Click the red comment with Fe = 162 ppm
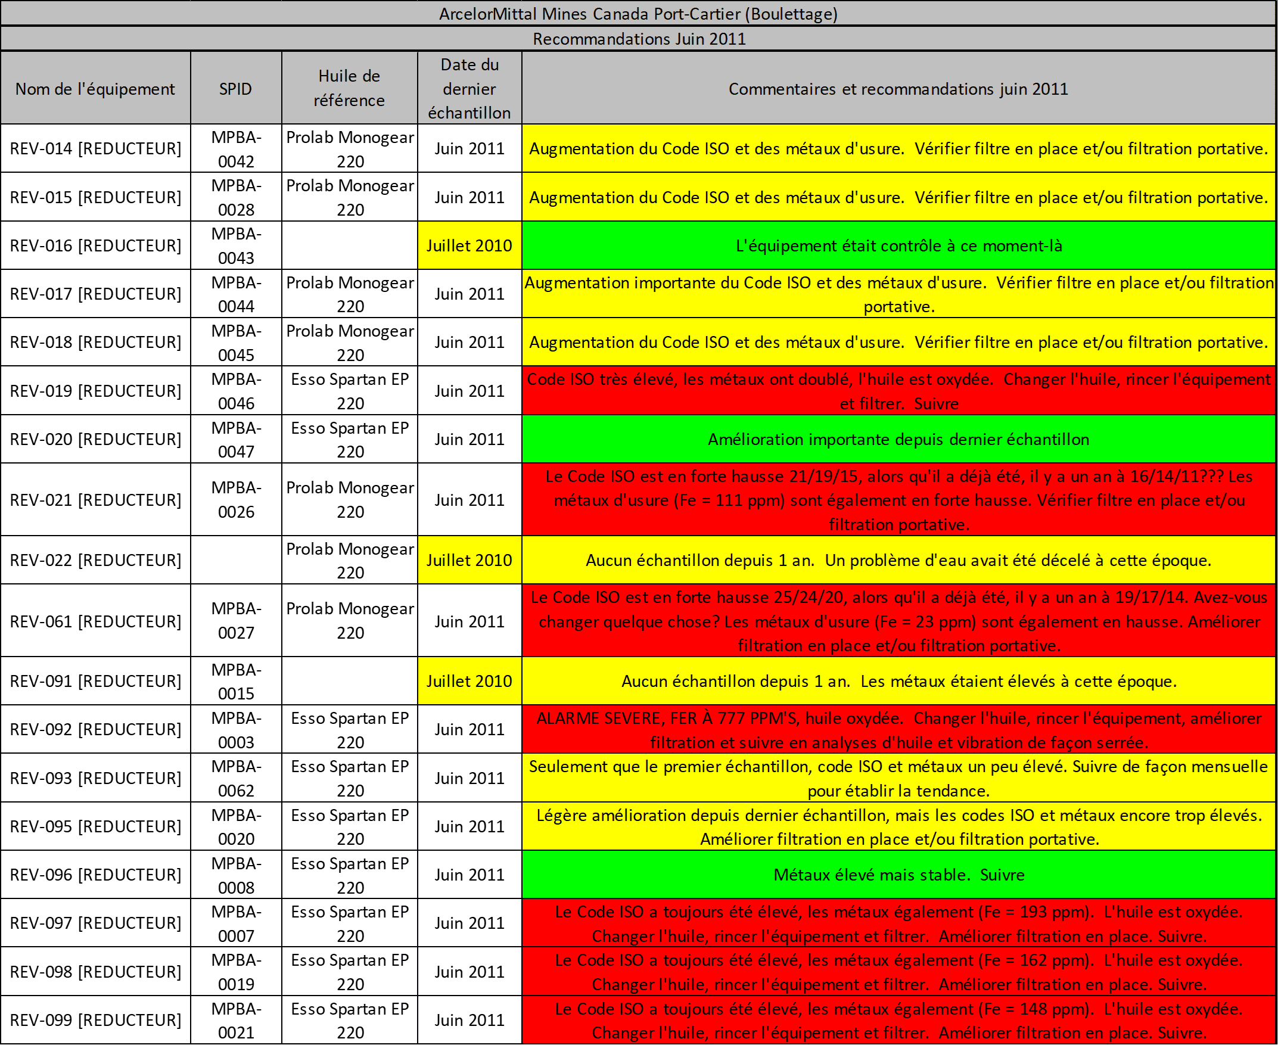This screenshot has height=1045, width=1278. point(898,972)
